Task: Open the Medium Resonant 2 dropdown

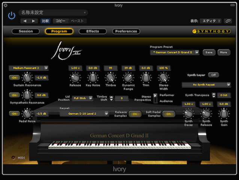Action: pyautogui.click(x=28, y=68)
